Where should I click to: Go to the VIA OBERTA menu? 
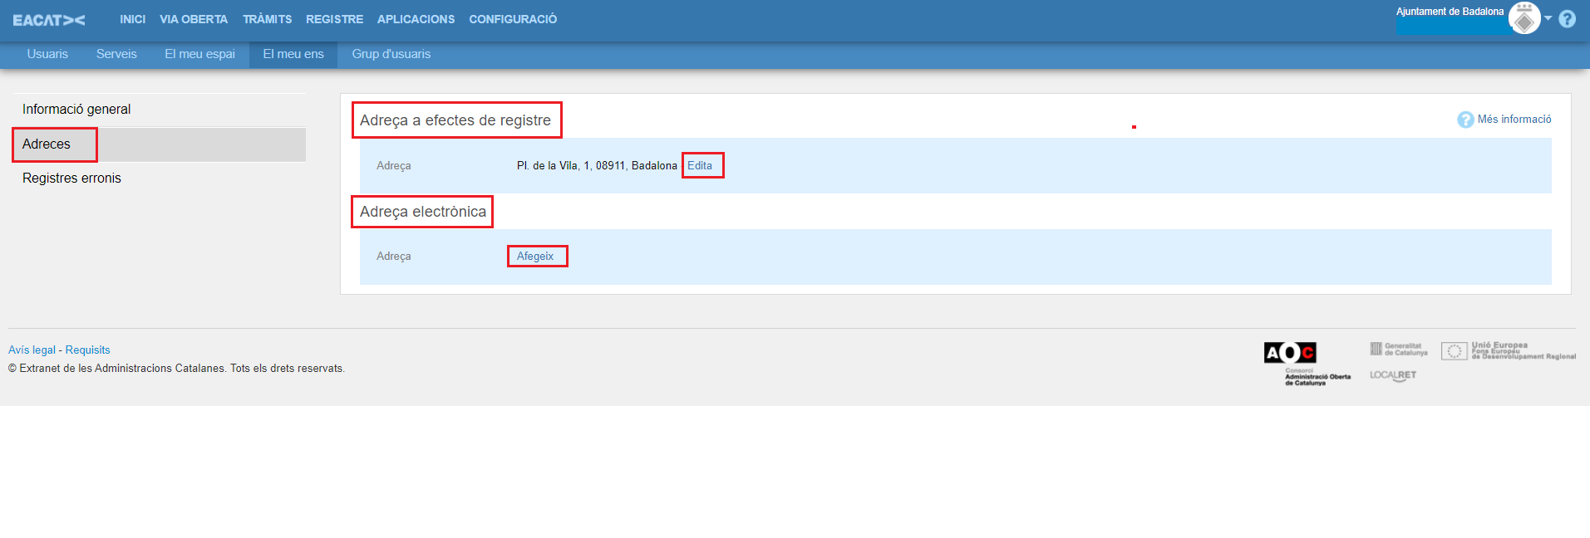[194, 19]
